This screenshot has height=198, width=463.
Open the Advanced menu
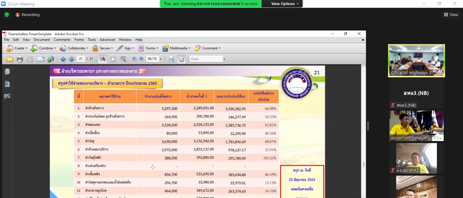[107, 40]
